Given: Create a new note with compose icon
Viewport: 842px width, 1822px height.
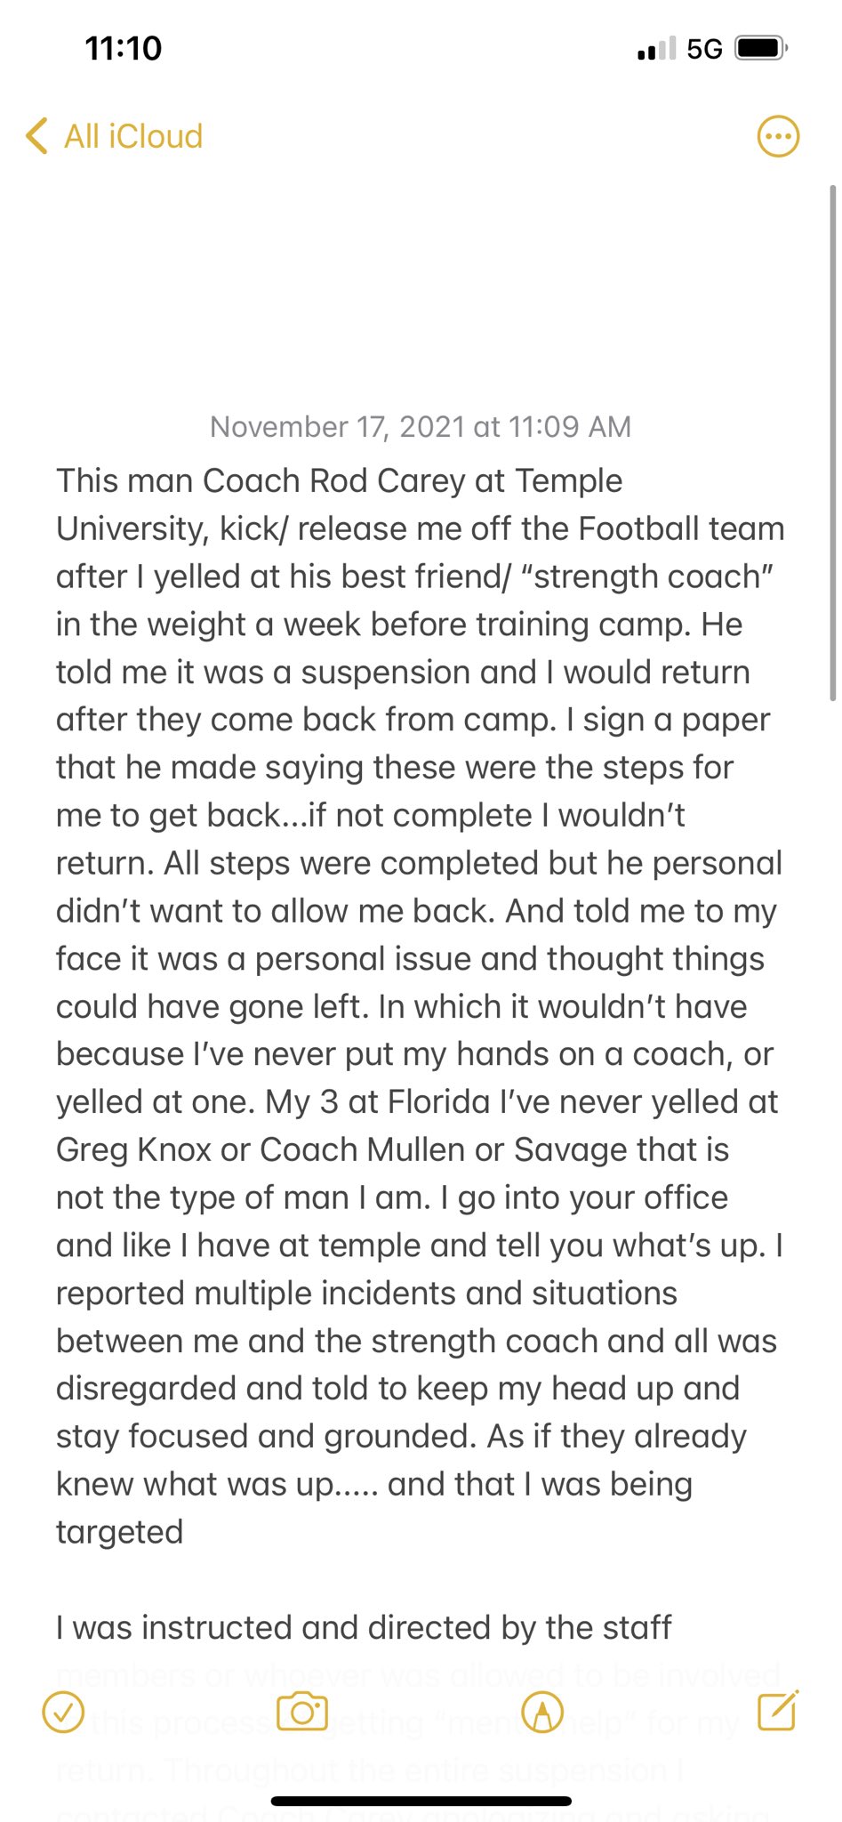Looking at the screenshot, I should tap(778, 1710).
